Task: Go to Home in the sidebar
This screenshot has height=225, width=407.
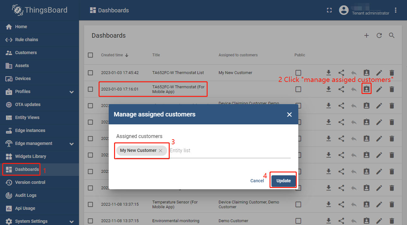Action: [x=39, y=27]
